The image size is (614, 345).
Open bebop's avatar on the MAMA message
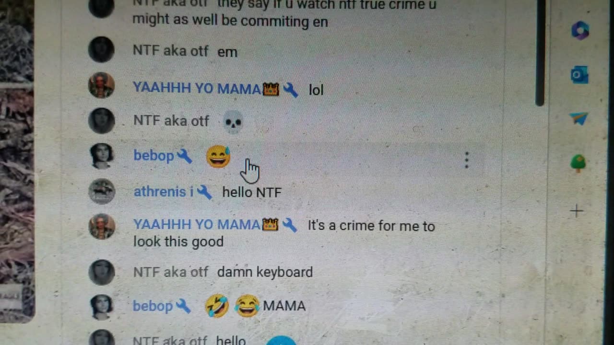pyautogui.click(x=102, y=307)
